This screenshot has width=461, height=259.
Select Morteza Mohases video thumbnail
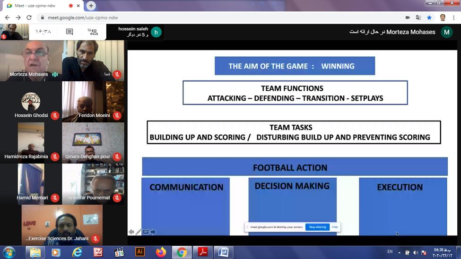tap(31, 60)
